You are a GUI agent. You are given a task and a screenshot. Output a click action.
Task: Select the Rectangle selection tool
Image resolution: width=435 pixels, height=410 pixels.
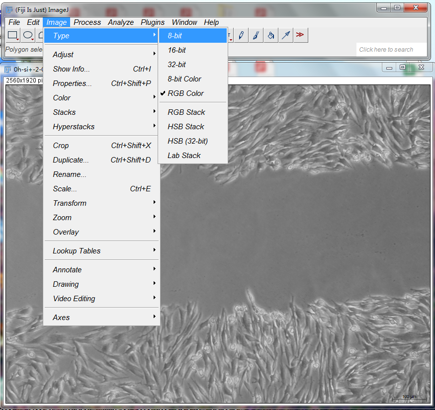point(13,35)
